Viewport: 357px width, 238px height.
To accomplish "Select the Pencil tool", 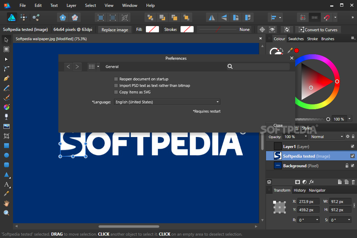I will [7, 88].
